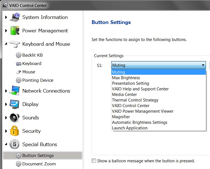Open Keyboard settings page
Image resolution: width=210 pixels, height=169 pixels.
pyautogui.click(x=32, y=64)
